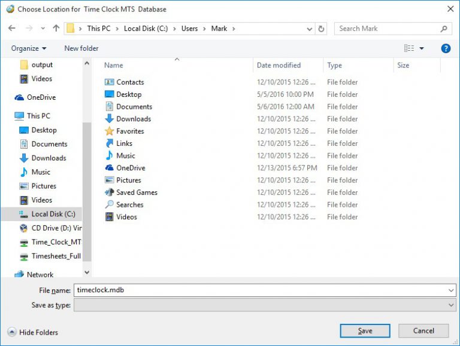Select OneDrive in the sidebar
Viewport: 460px width, 346px height.
click(41, 97)
